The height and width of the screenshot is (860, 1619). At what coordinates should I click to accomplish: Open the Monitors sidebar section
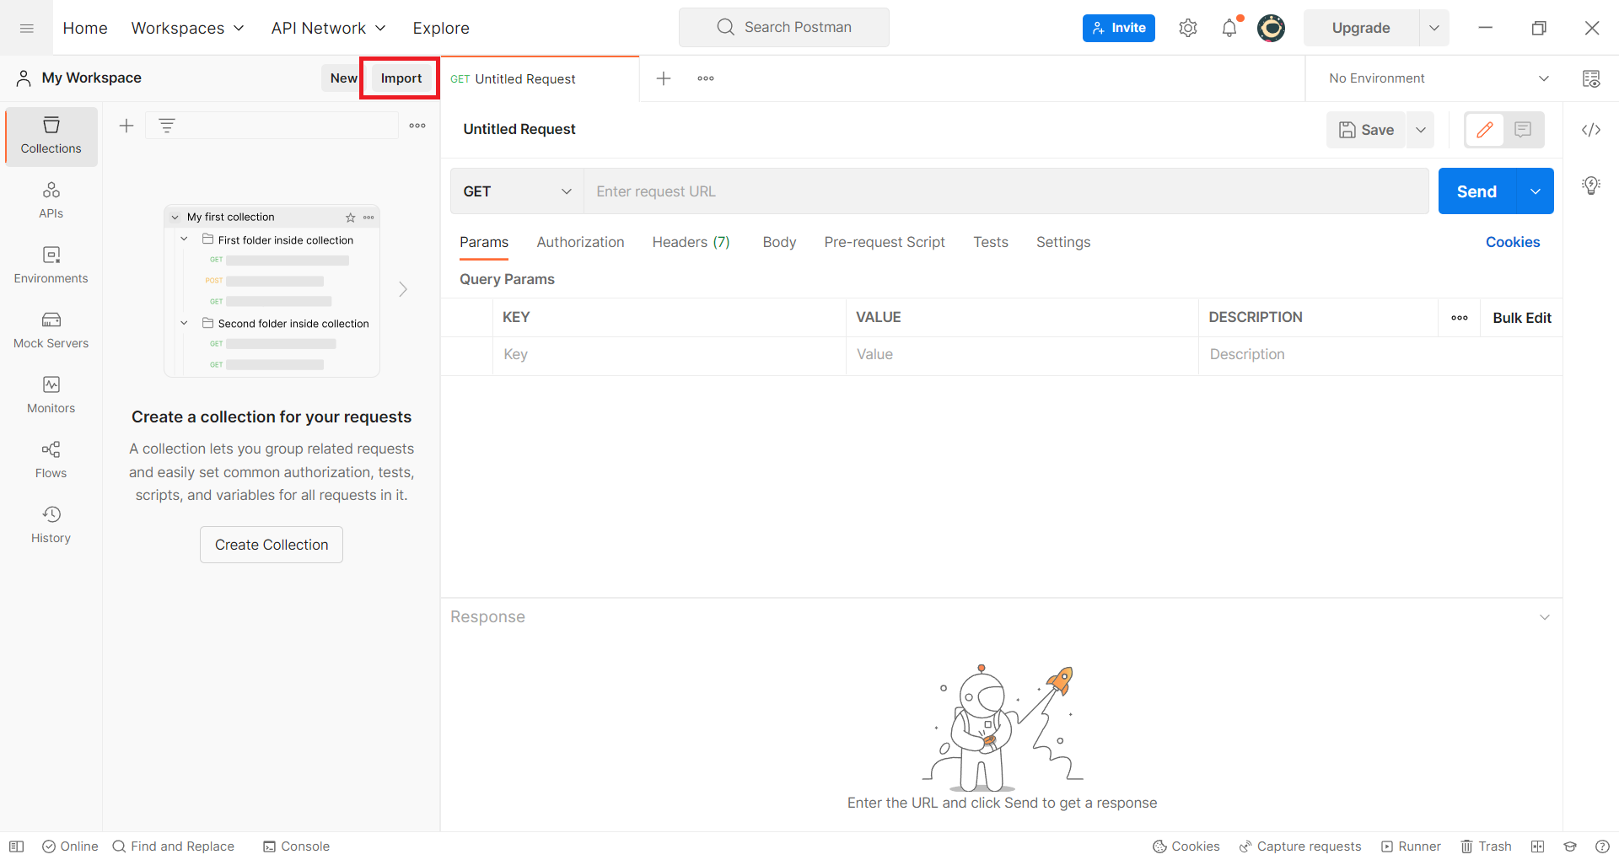[51, 395]
